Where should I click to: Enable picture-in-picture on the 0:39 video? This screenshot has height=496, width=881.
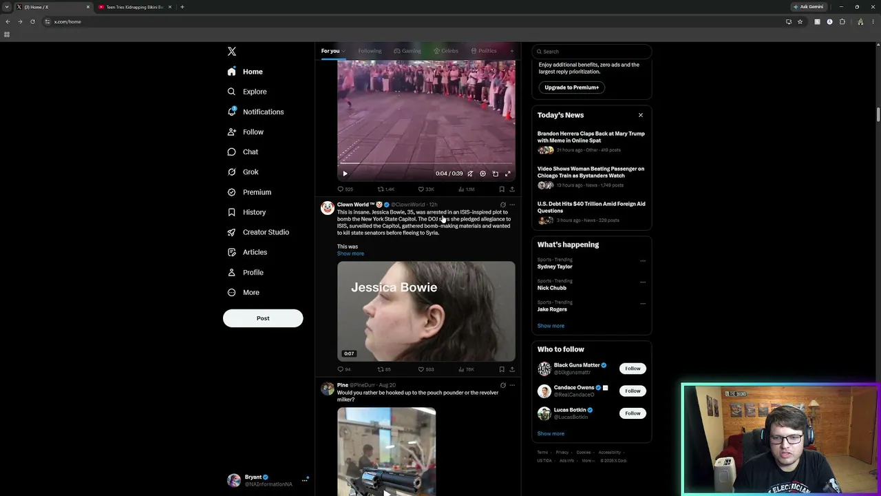(495, 174)
